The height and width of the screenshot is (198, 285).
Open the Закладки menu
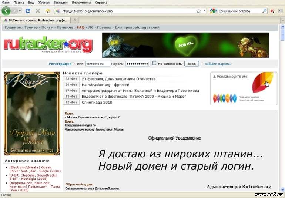(60, 2)
